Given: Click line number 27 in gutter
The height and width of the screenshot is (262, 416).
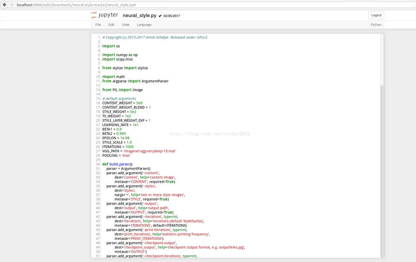Looking at the screenshot, I should tap(98, 151).
